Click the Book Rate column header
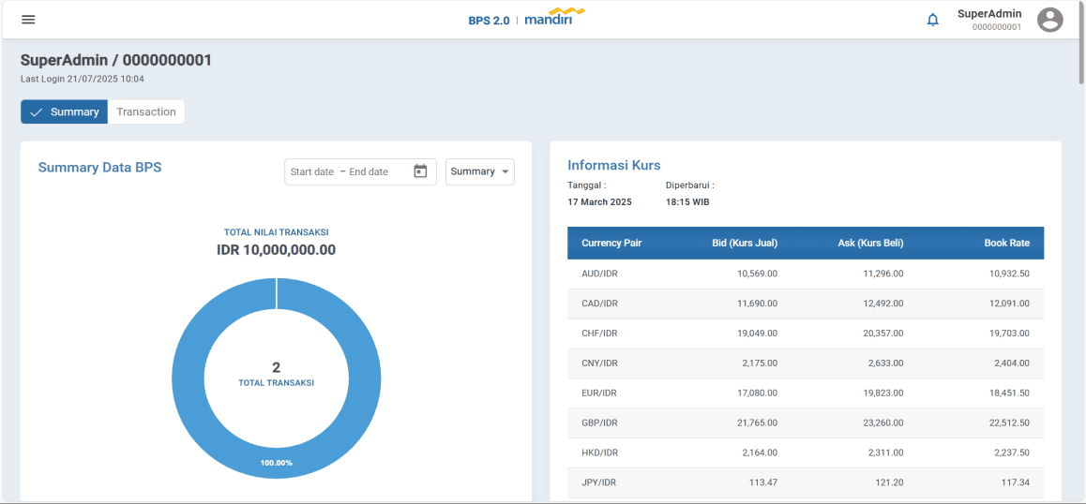 click(x=1007, y=243)
